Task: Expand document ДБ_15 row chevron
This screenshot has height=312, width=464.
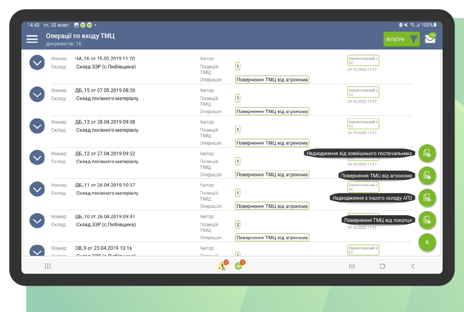Action: [x=37, y=94]
